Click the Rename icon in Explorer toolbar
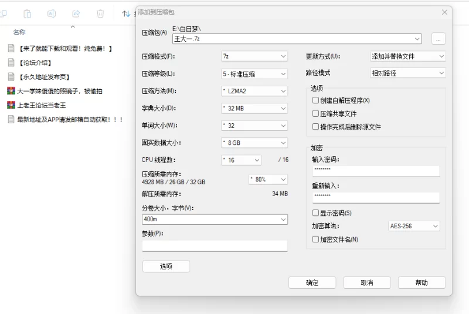 [52, 13]
